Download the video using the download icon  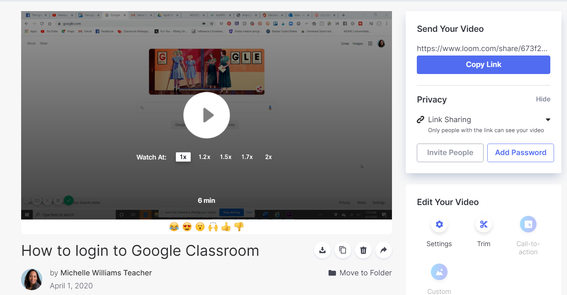[x=322, y=250]
